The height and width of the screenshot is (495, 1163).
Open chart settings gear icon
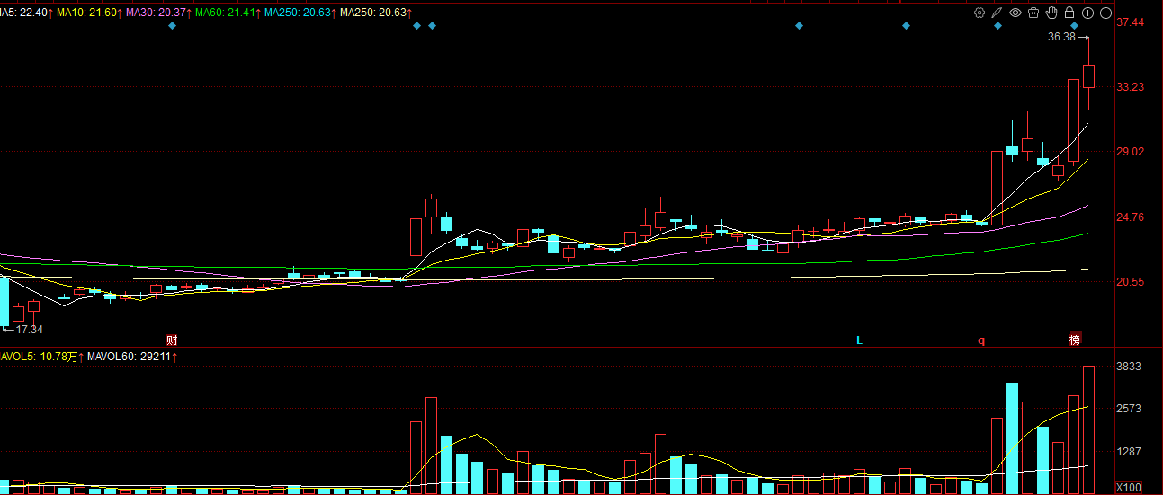click(x=979, y=13)
